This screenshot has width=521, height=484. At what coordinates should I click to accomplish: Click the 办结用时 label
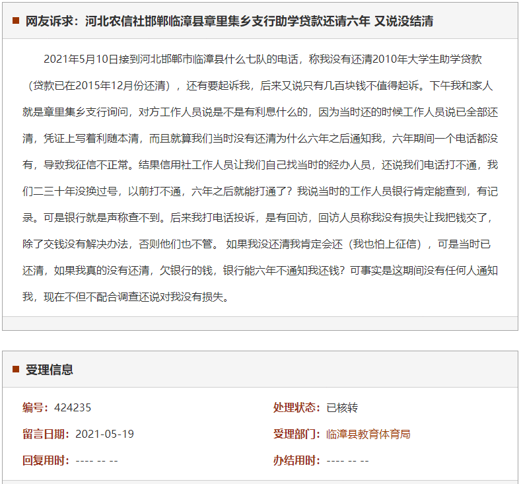click(x=296, y=460)
